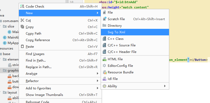Click the Paste clipboard icon

pyautogui.click(x=22, y=46)
